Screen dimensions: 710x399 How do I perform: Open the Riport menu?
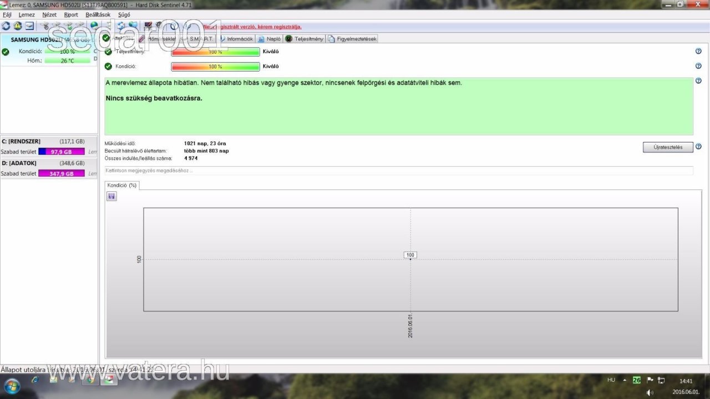click(x=71, y=15)
